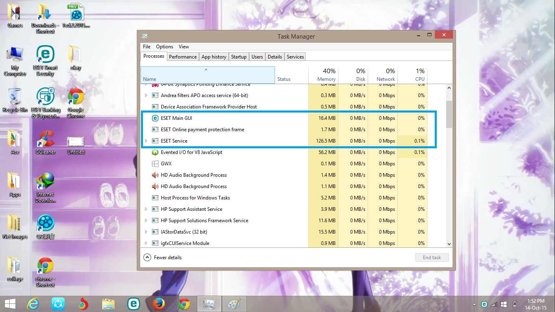Switch to the App history tab

pos(214,57)
